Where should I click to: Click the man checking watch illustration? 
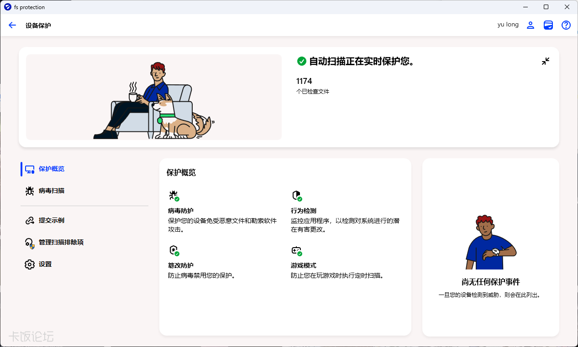(x=490, y=242)
